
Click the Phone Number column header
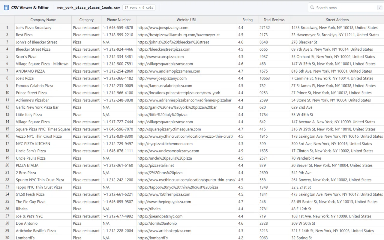click(119, 20)
